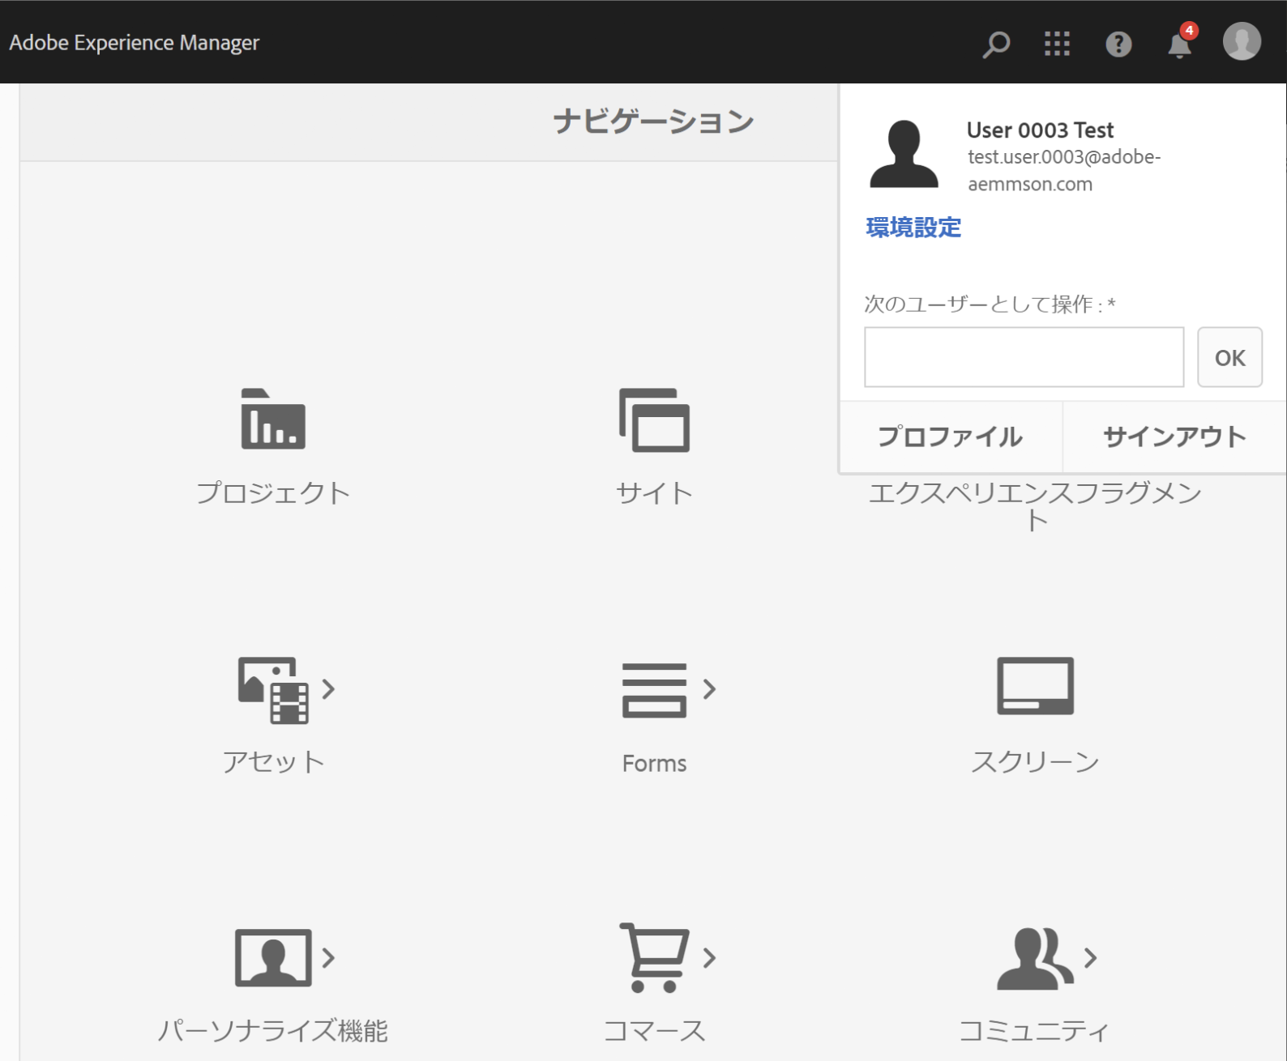The image size is (1287, 1061).
Task: Open the search icon in header
Action: [x=996, y=44]
